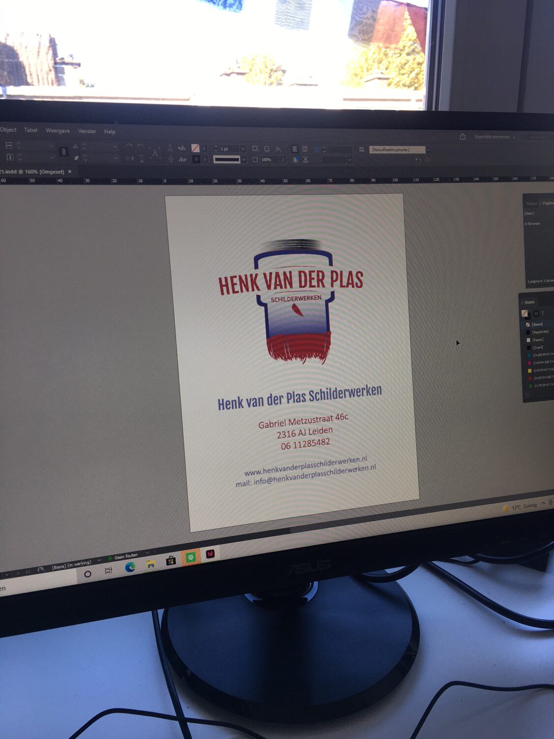Click the Task View taskbar icon
554x739 pixels.
pyautogui.click(x=108, y=571)
